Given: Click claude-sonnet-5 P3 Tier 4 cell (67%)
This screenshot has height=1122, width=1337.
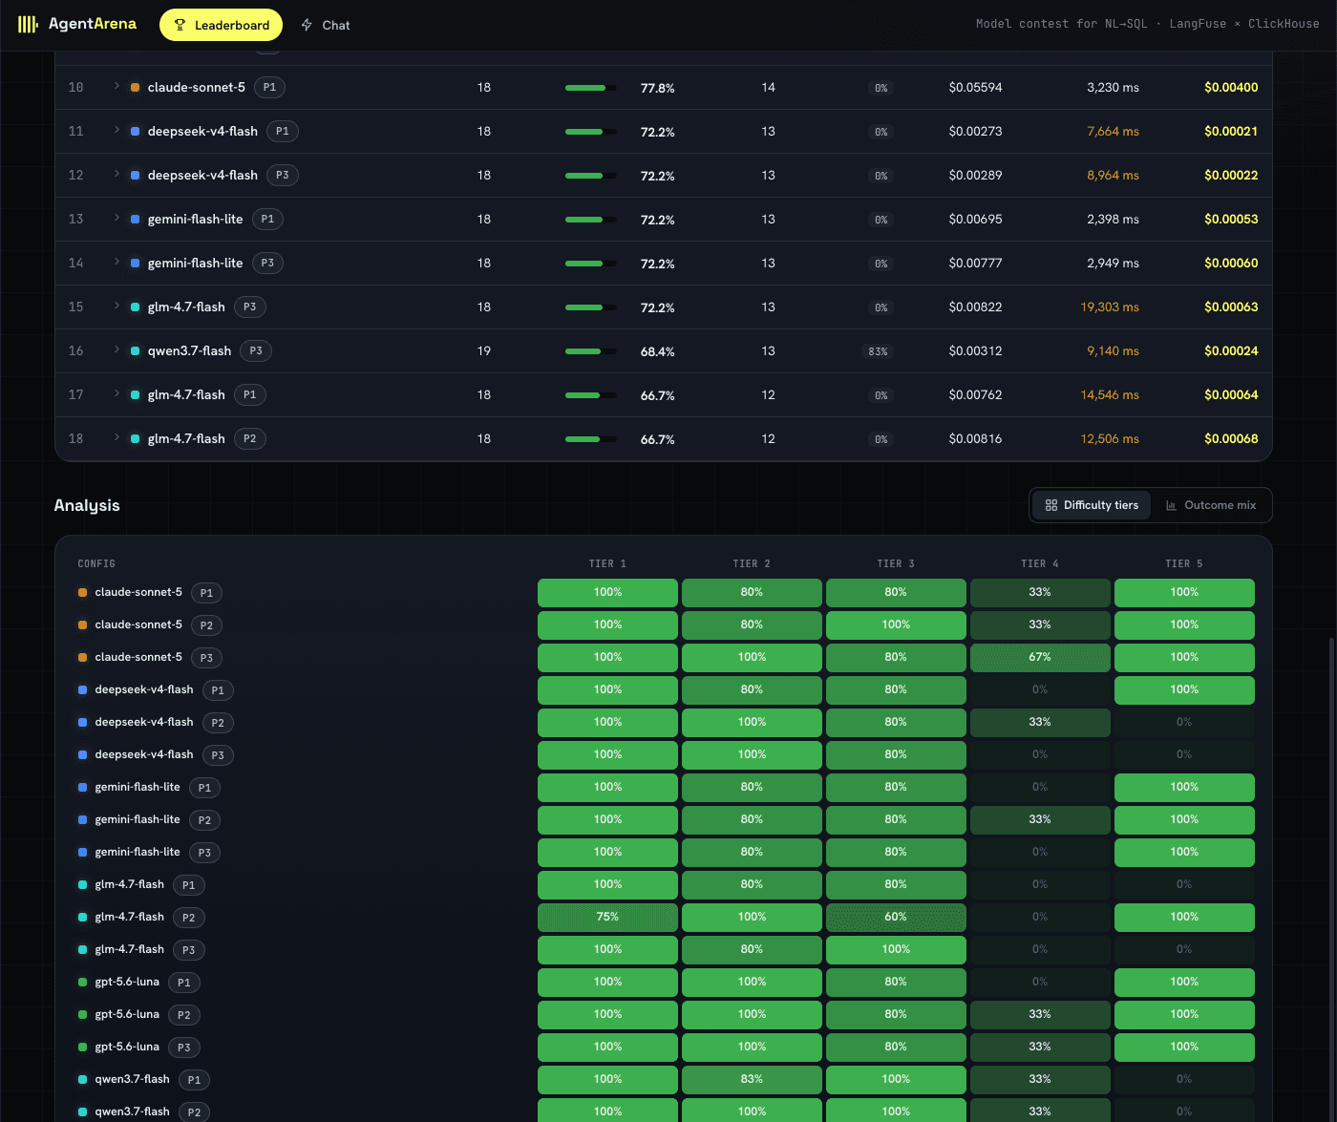Looking at the screenshot, I should (x=1040, y=657).
